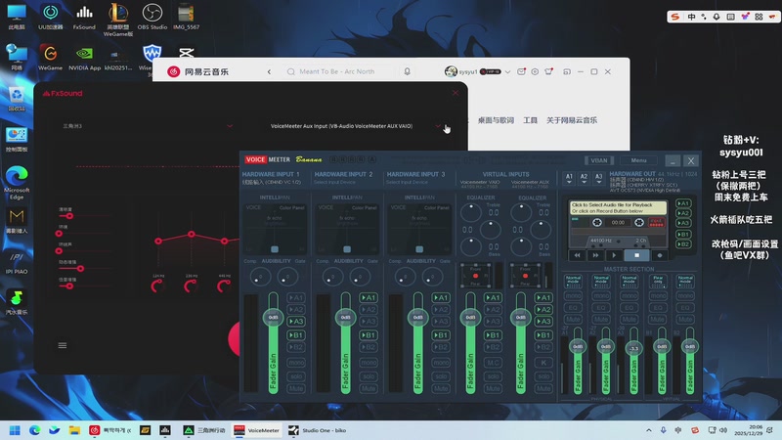Click the cassette 'Select Audio file for Playback' display
This screenshot has height=440, width=782.
tap(618, 207)
